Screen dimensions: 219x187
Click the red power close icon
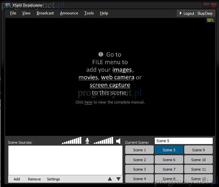coord(214,5)
